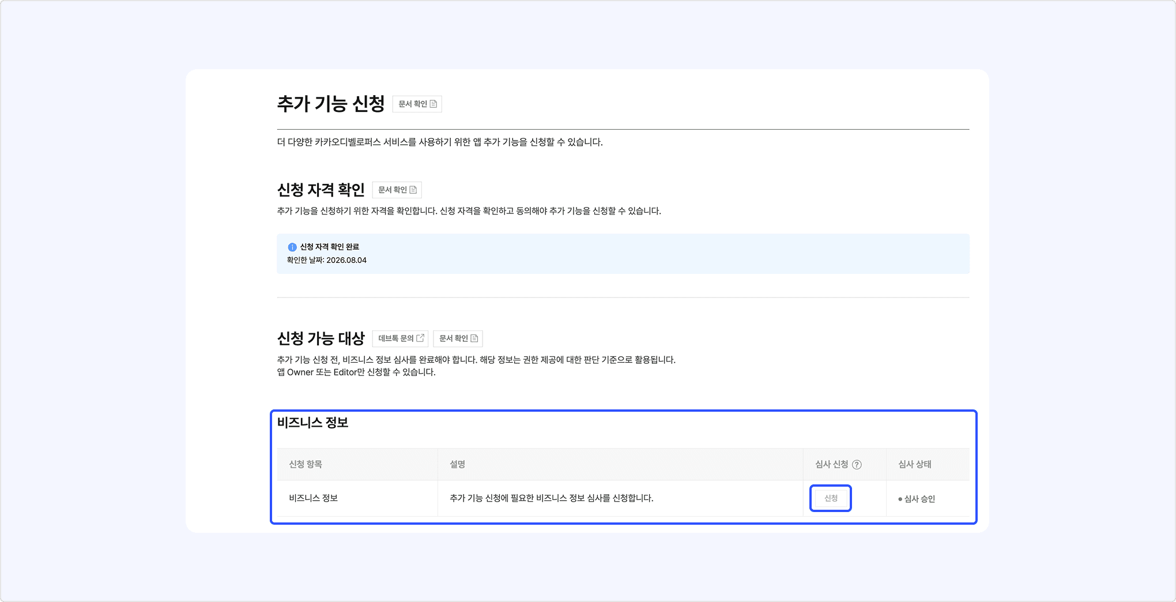Select the line starting 더 다양한 카카오디벨로퍼스 서비스를
The image size is (1176, 602).
(x=440, y=142)
